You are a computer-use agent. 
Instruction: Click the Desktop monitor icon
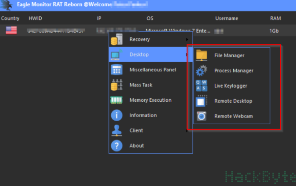pyautogui.click(x=117, y=55)
